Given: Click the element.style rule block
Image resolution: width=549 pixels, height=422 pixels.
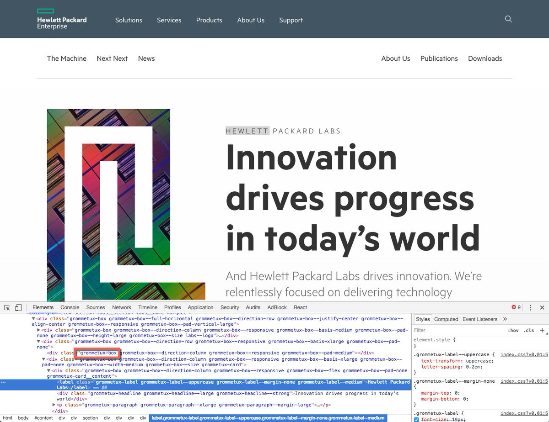Looking at the screenshot, I should click(x=480, y=343).
